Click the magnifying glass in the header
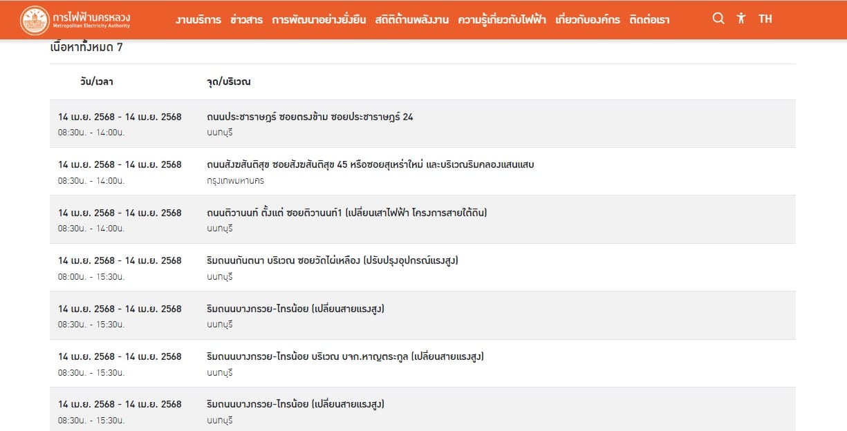 tap(718, 19)
